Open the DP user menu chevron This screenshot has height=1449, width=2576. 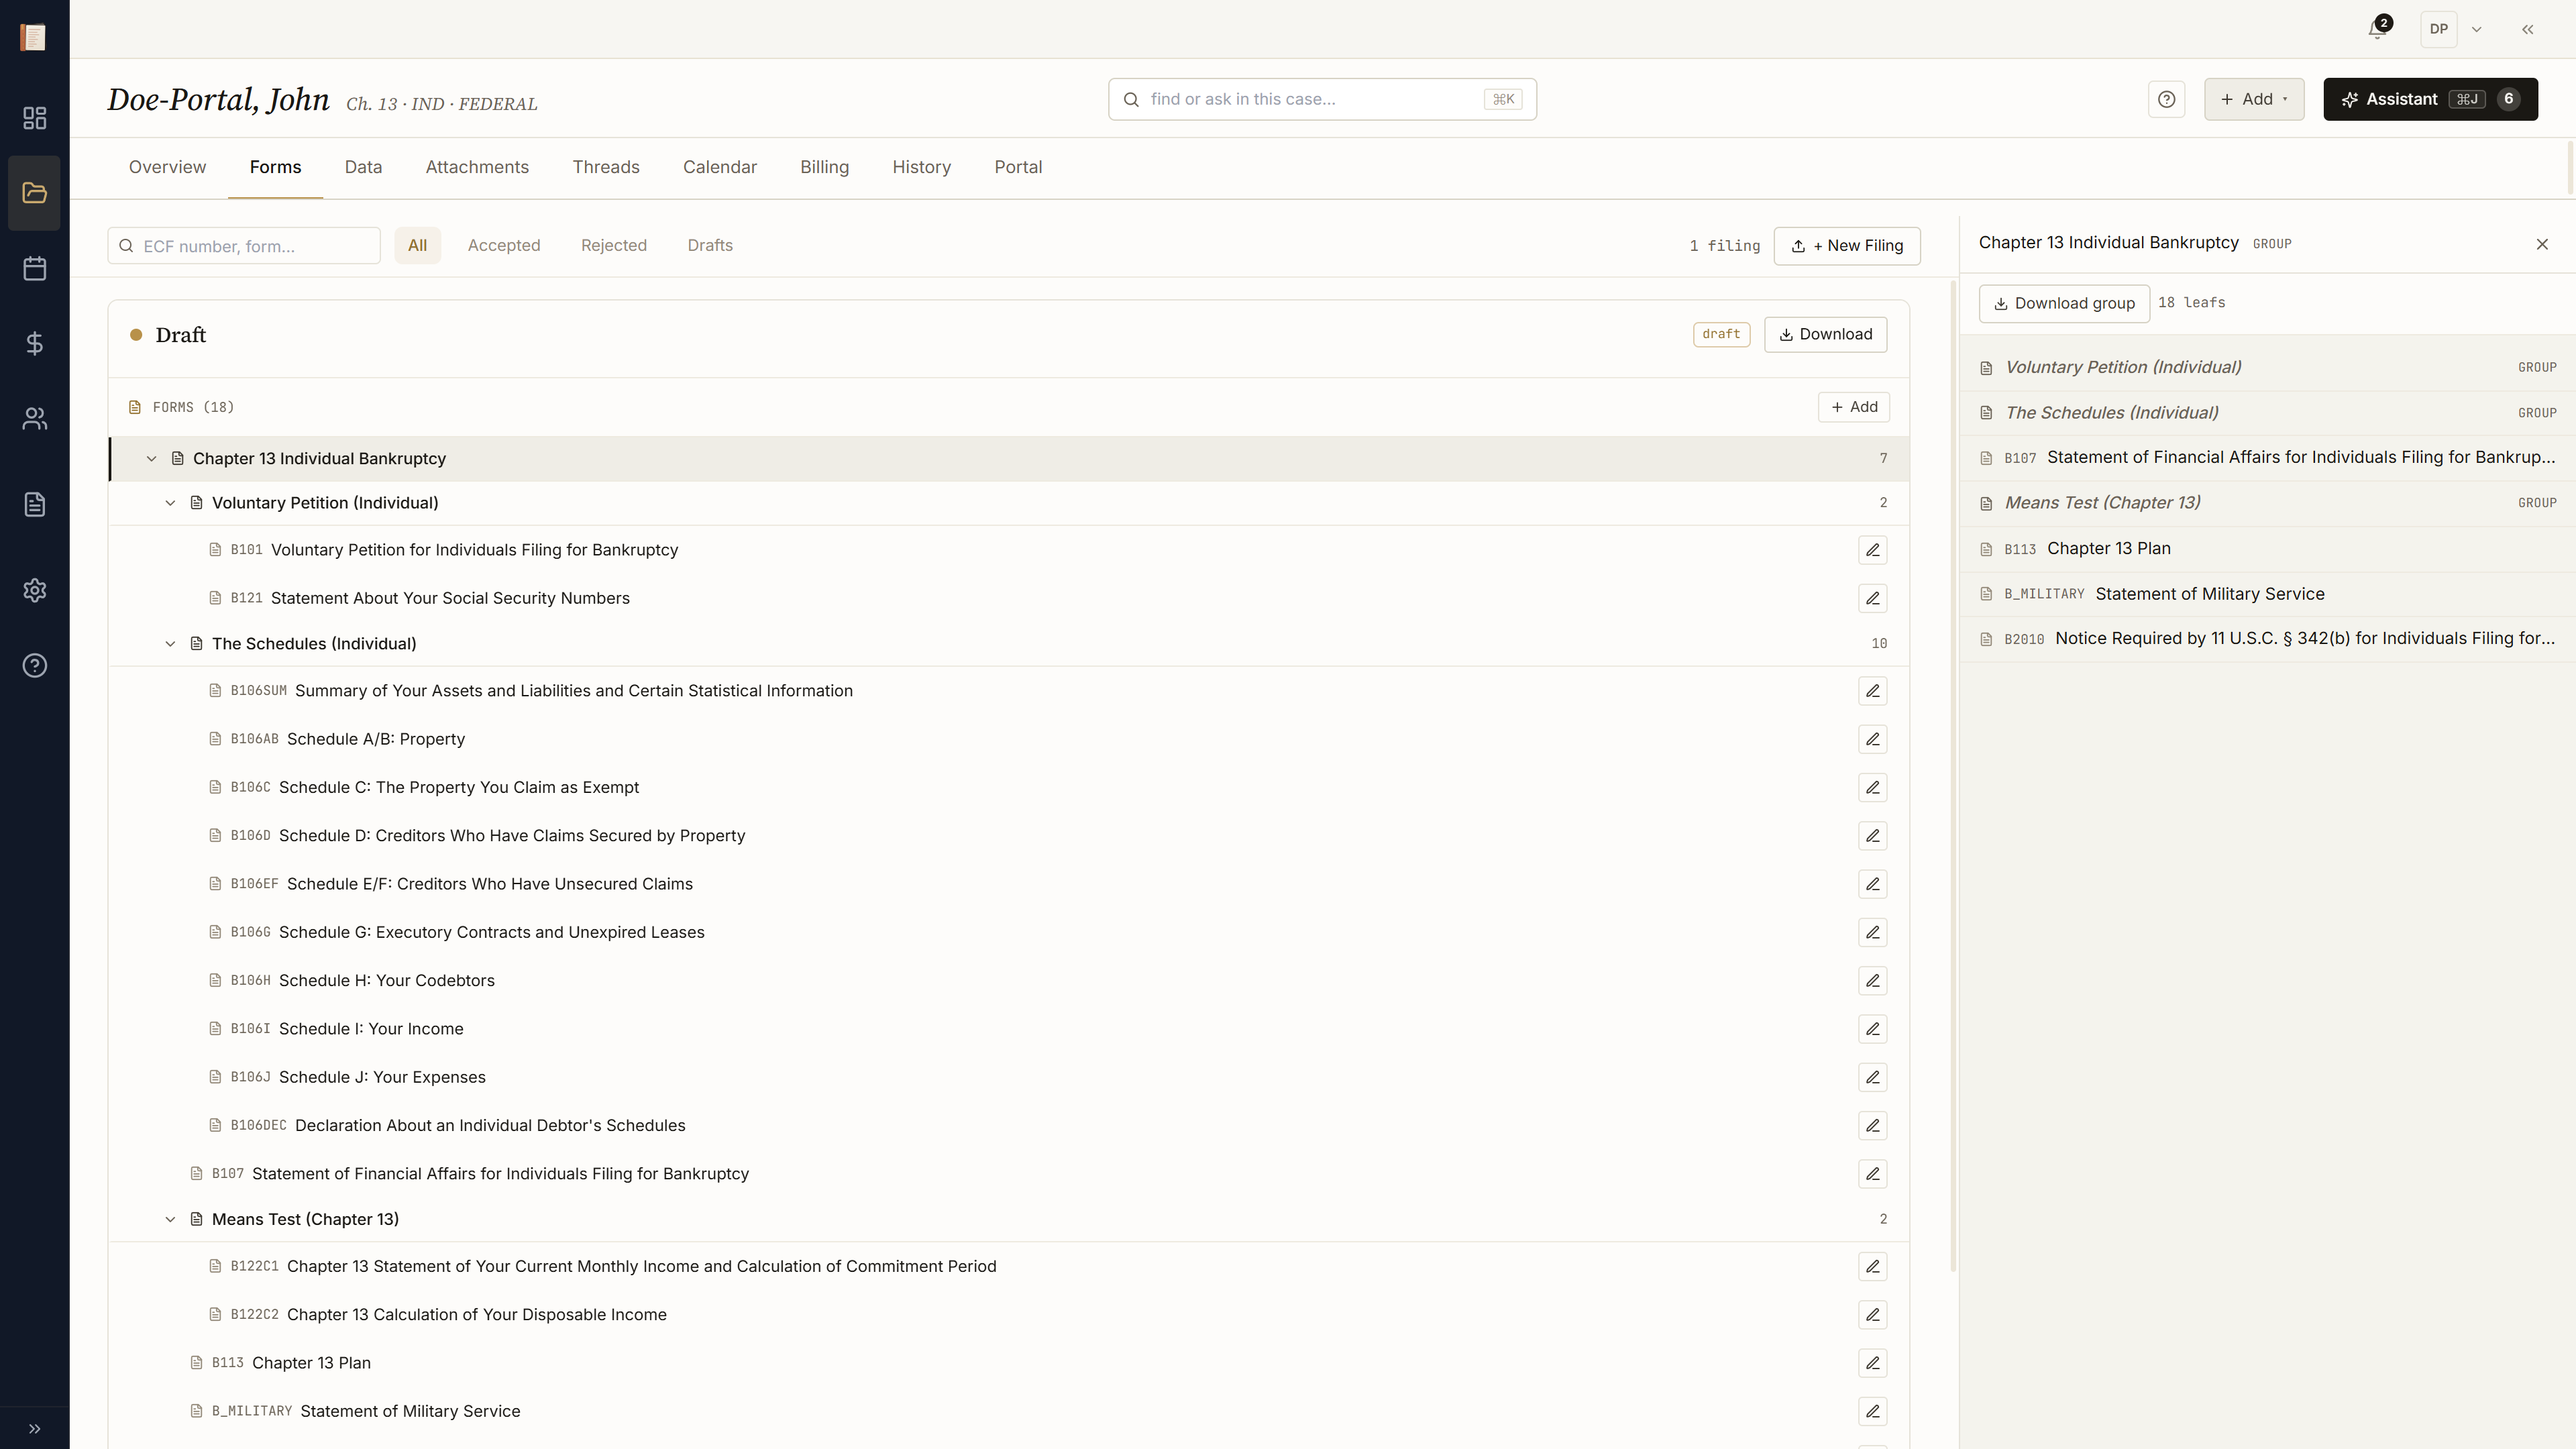click(2476, 29)
